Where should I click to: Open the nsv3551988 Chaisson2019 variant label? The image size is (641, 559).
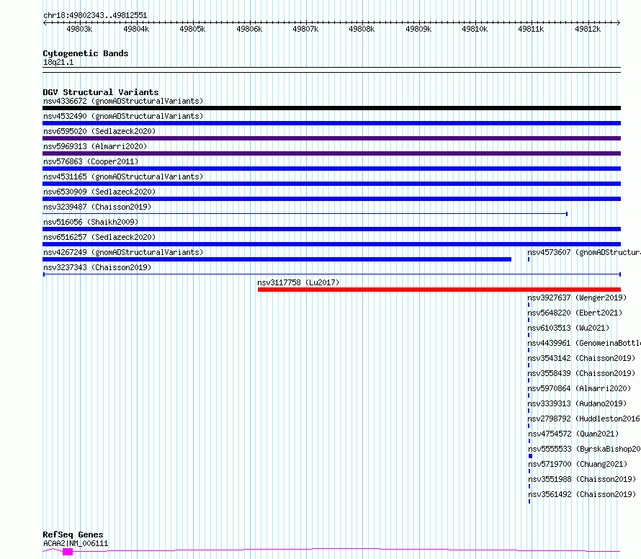(x=582, y=479)
